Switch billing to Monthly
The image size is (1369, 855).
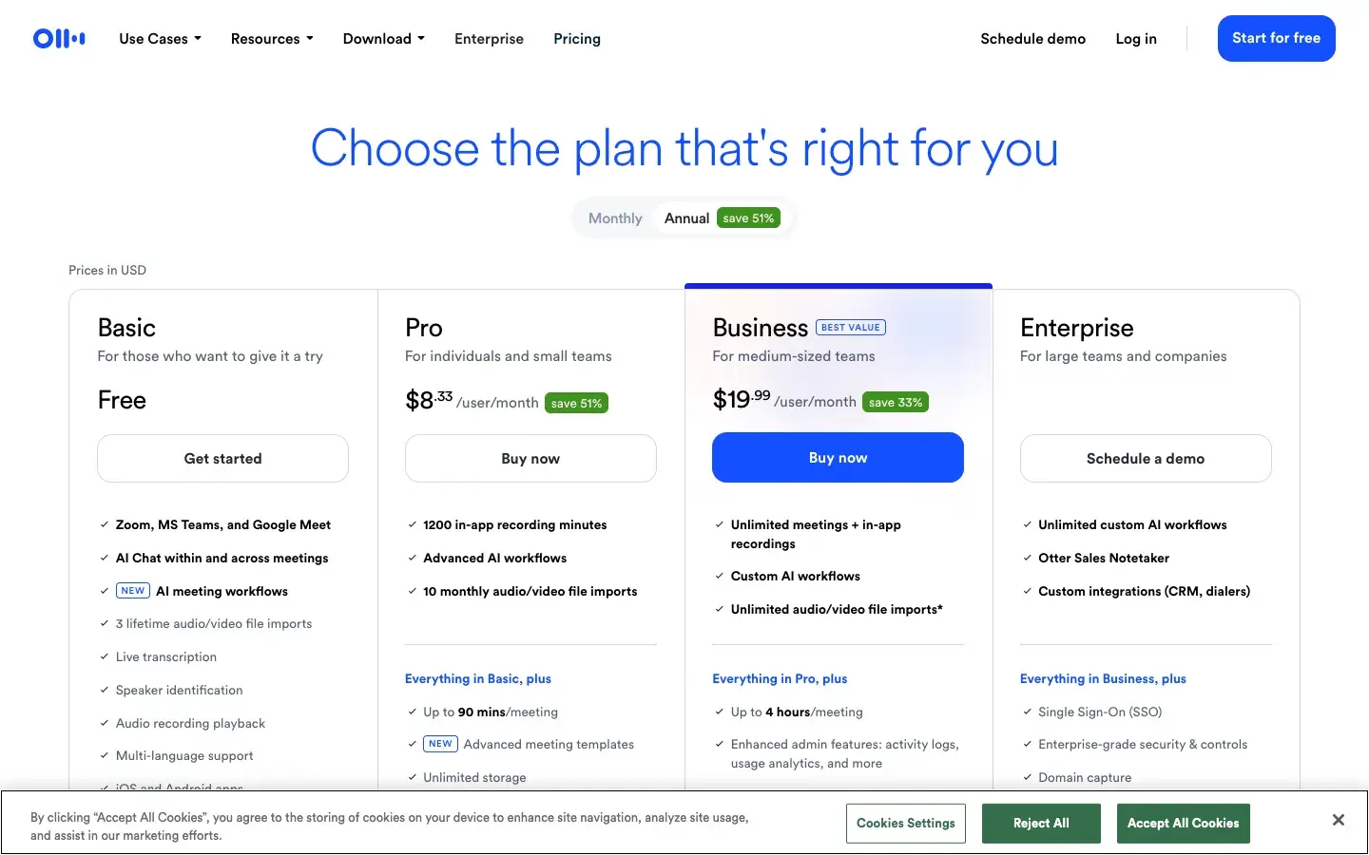point(615,218)
